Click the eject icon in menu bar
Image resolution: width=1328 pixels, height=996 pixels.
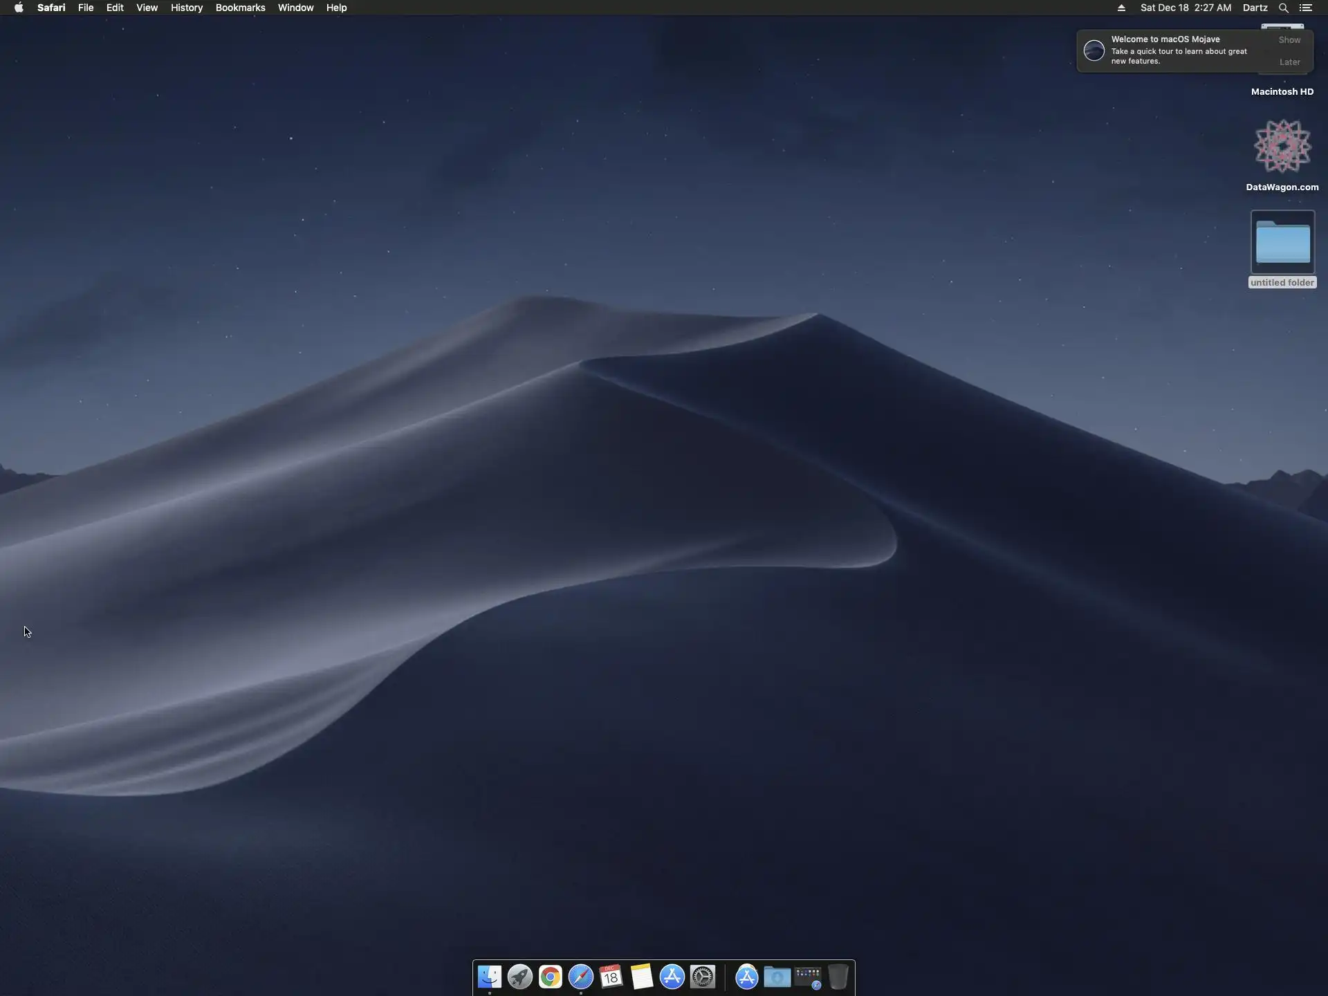pyautogui.click(x=1121, y=8)
